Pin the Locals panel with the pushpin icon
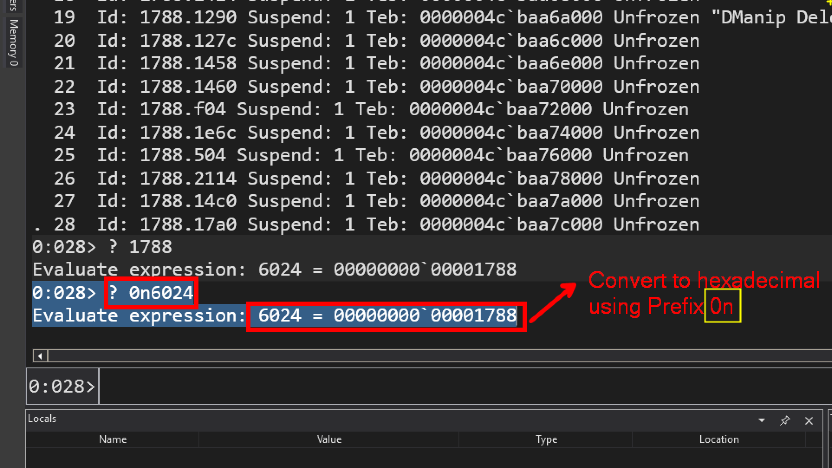The height and width of the screenshot is (468, 832). (785, 420)
